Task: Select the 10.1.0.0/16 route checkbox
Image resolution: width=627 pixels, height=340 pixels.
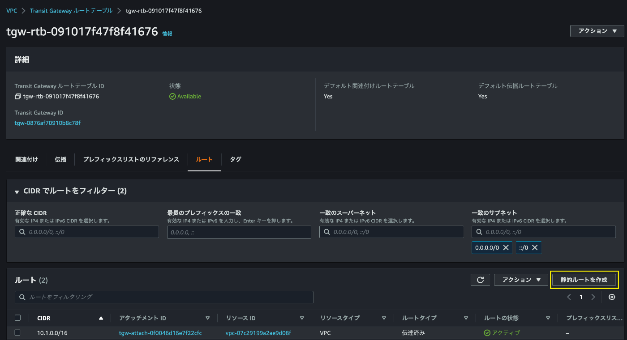Action: click(x=18, y=332)
